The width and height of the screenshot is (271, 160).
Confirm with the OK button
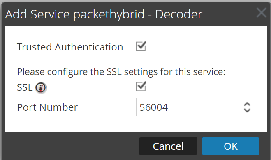[231, 146]
